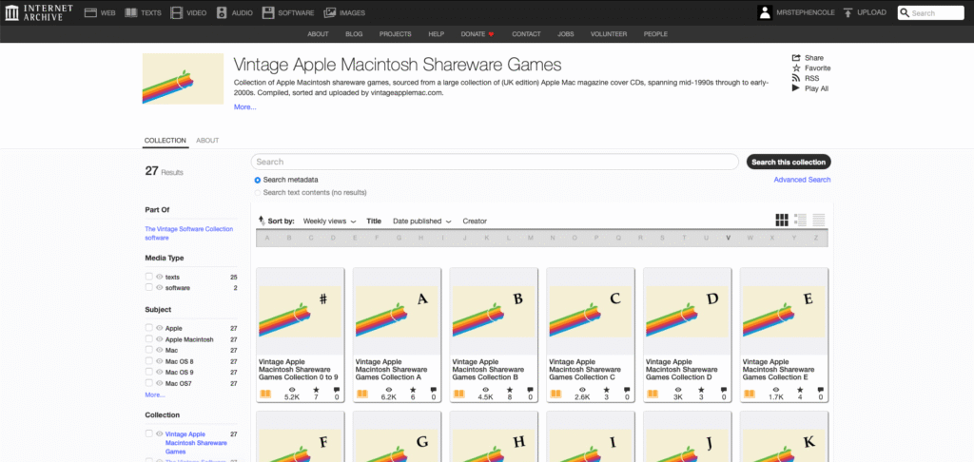Open the Date published sort dropdown
The height and width of the screenshot is (462, 974).
(x=421, y=221)
